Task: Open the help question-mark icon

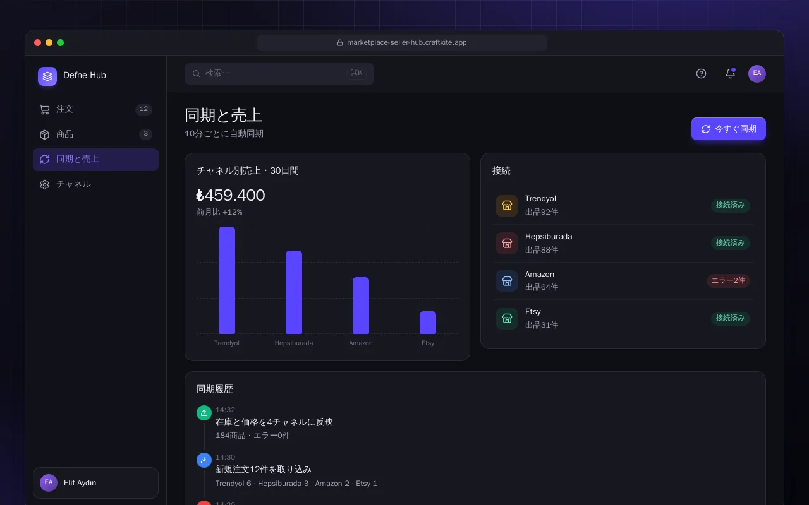Action: pyautogui.click(x=701, y=74)
